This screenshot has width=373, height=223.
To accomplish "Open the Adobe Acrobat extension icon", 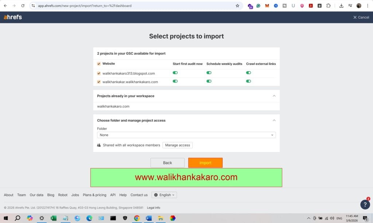I will [x=311, y=6].
